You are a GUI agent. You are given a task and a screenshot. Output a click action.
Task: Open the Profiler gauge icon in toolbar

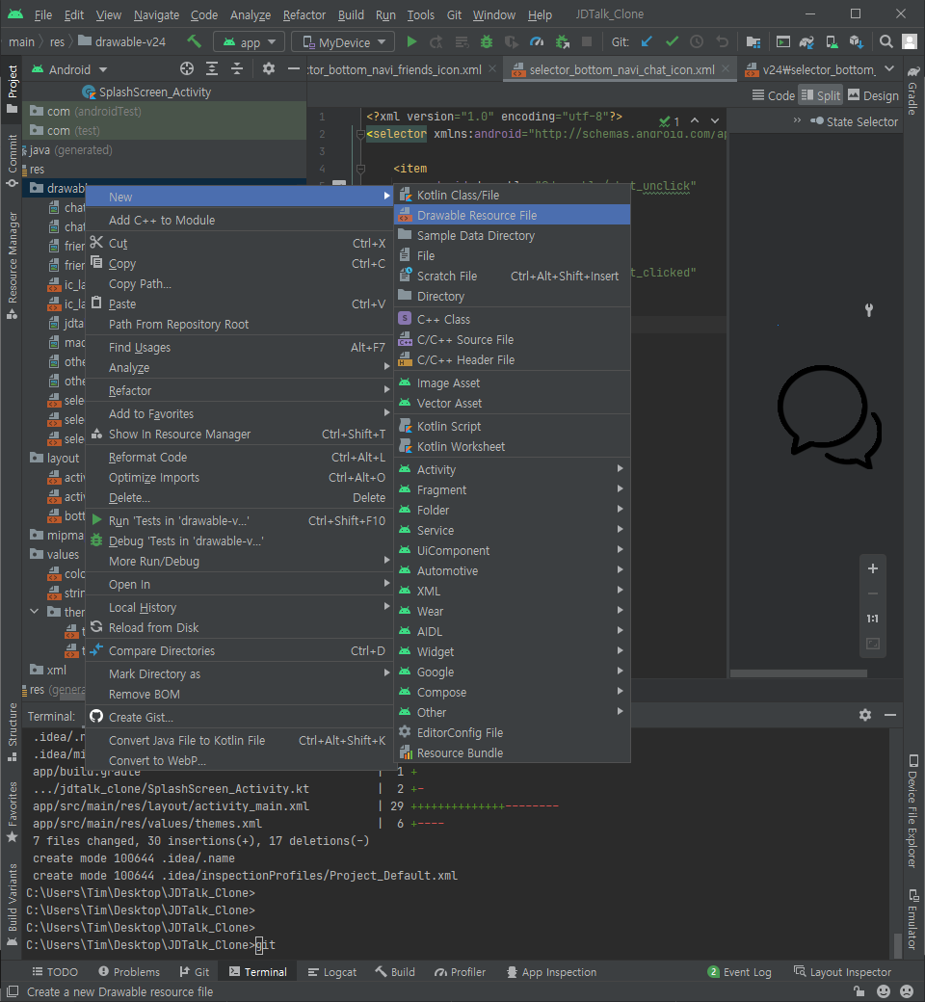click(x=537, y=42)
